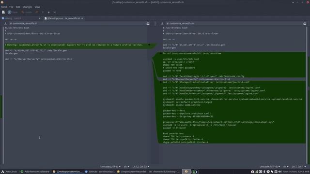
Task: Click the volume speaker tray icon
Action: pos(280,172)
